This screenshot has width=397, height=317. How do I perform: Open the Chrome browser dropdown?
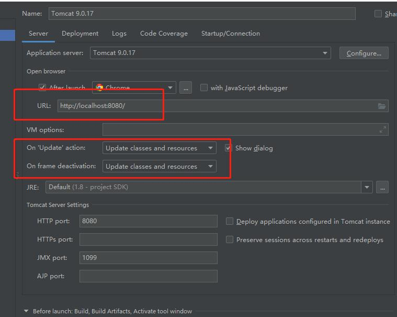click(x=134, y=88)
